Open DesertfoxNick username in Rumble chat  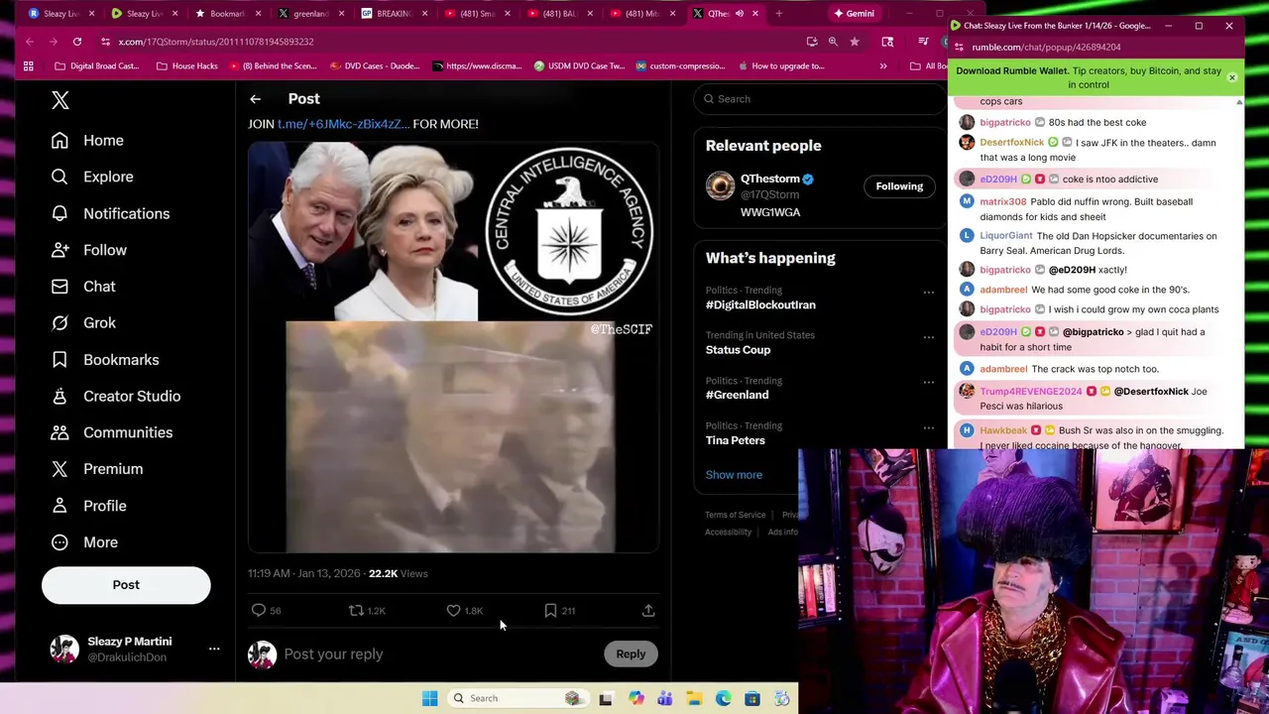[1011, 143]
